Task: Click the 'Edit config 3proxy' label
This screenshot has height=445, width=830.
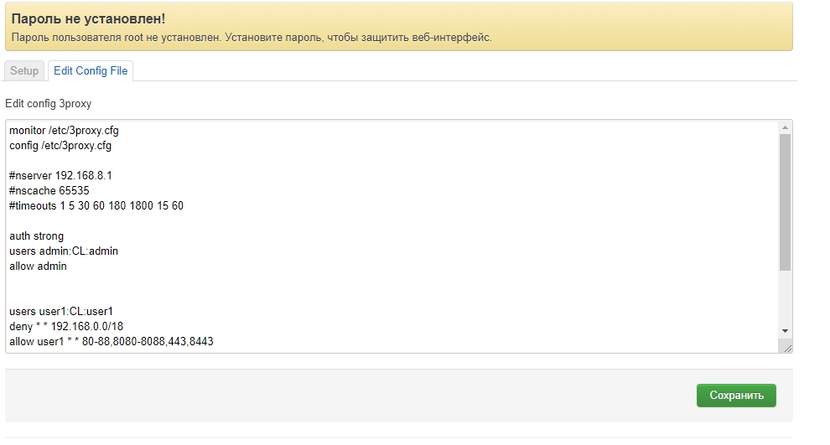Action: coord(48,104)
